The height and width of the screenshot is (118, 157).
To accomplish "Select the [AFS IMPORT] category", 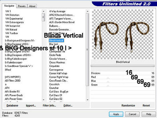I will [13, 77].
